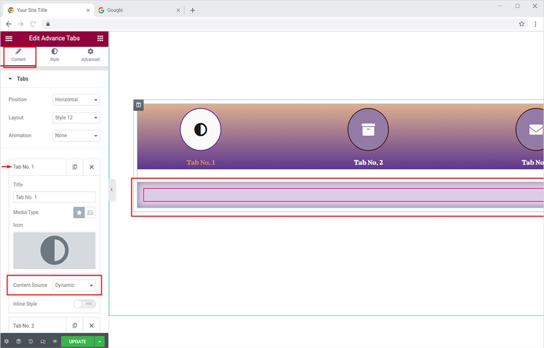Select the envelope tab icon on canvas
544x348 pixels.
click(530, 129)
